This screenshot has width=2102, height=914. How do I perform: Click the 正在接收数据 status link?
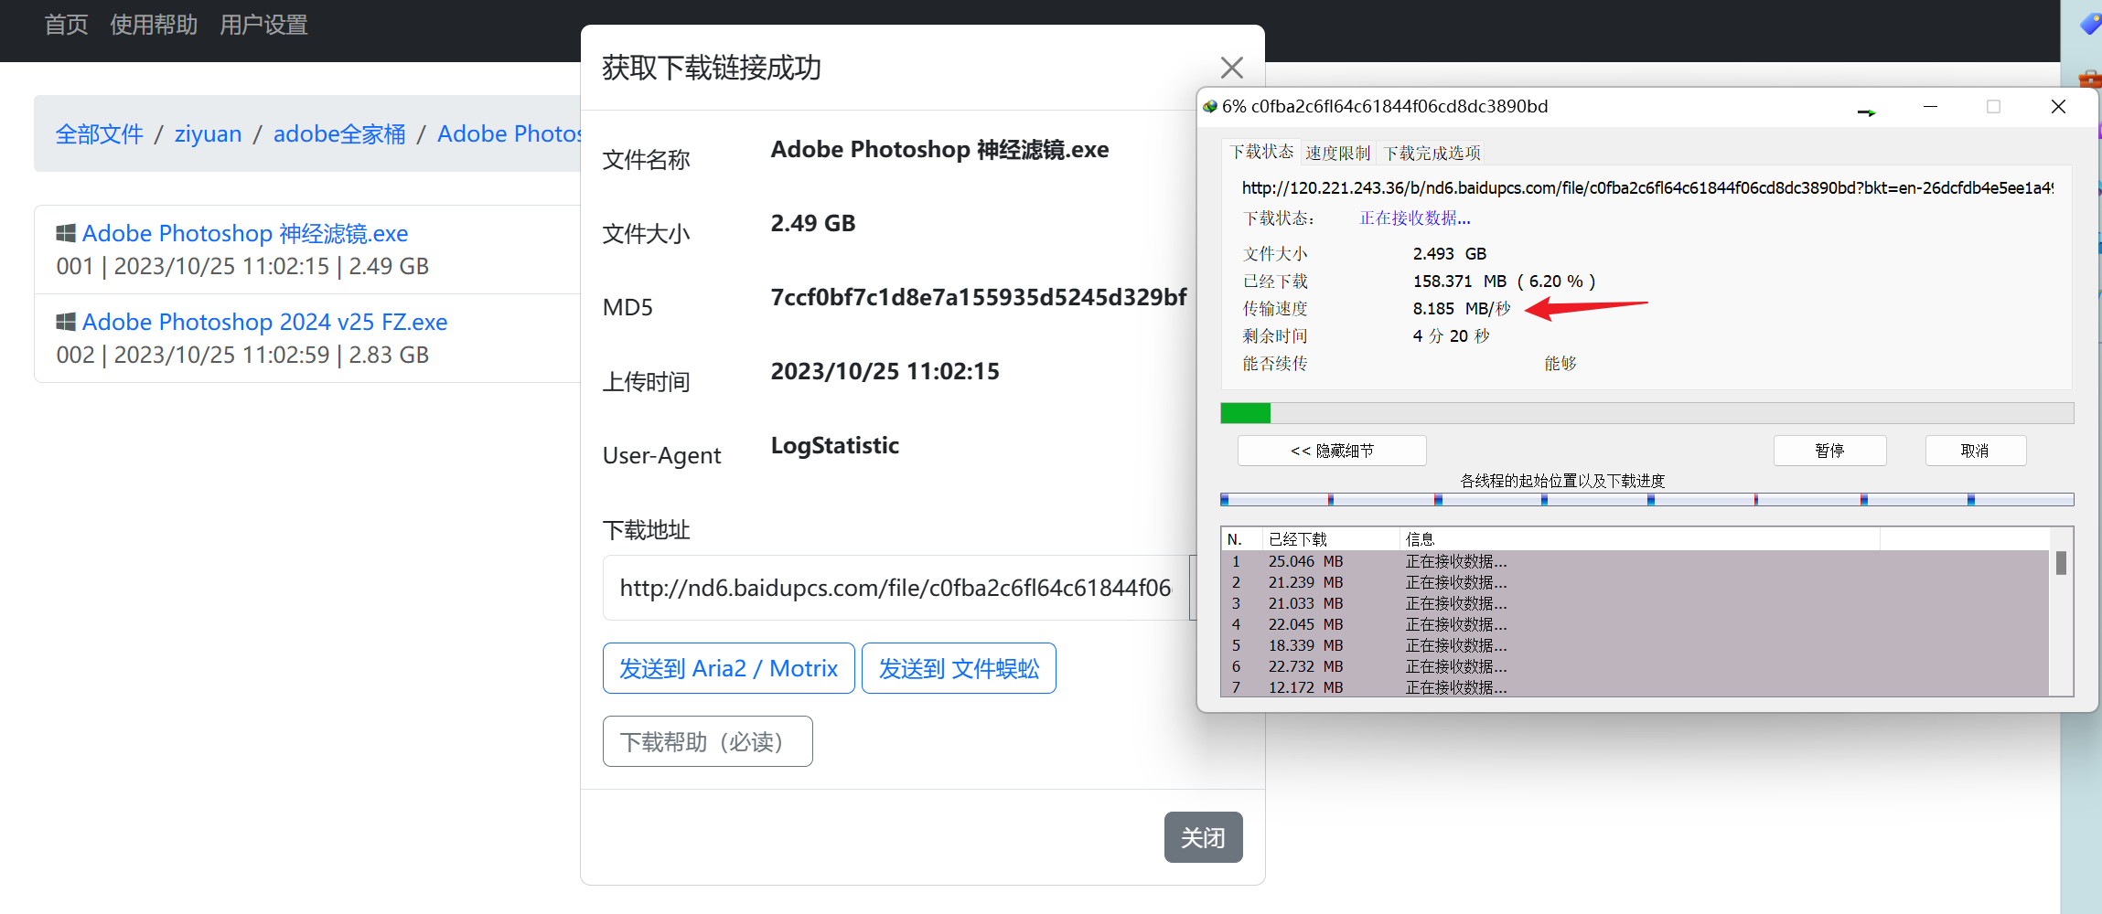click(1414, 218)
